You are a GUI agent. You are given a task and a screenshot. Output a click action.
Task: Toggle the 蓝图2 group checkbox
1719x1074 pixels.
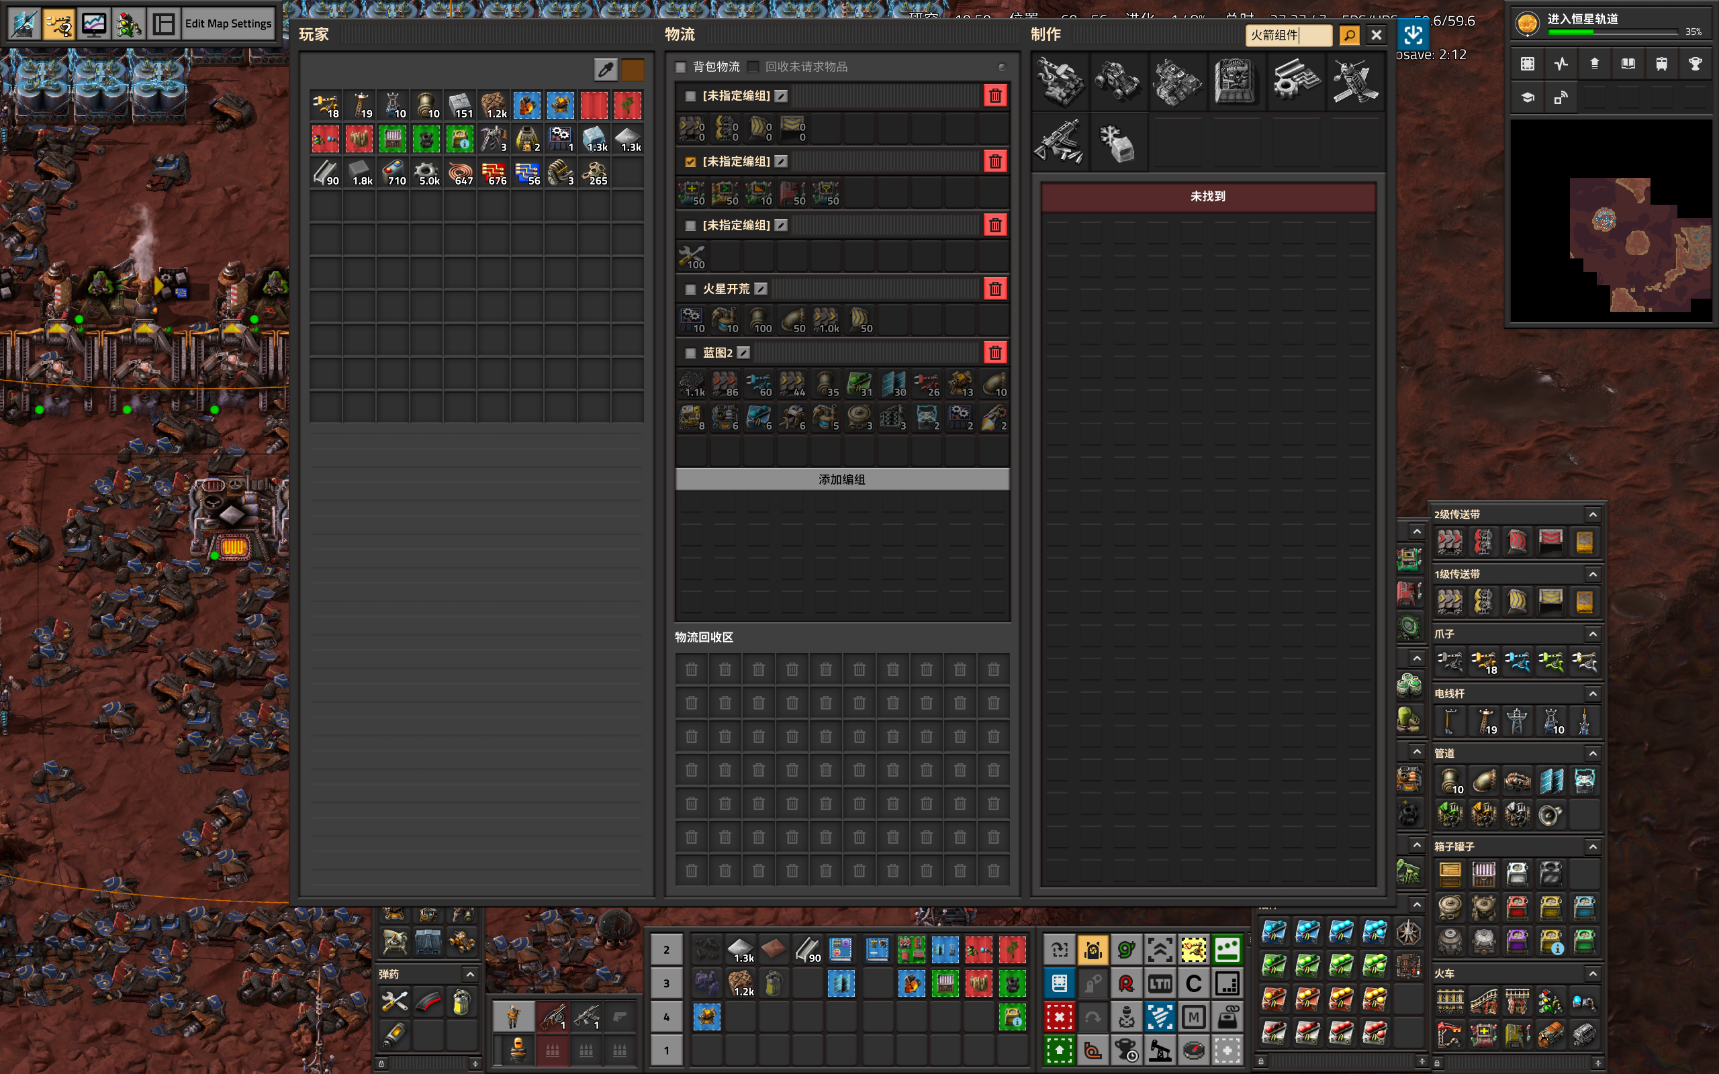point(690,353)
